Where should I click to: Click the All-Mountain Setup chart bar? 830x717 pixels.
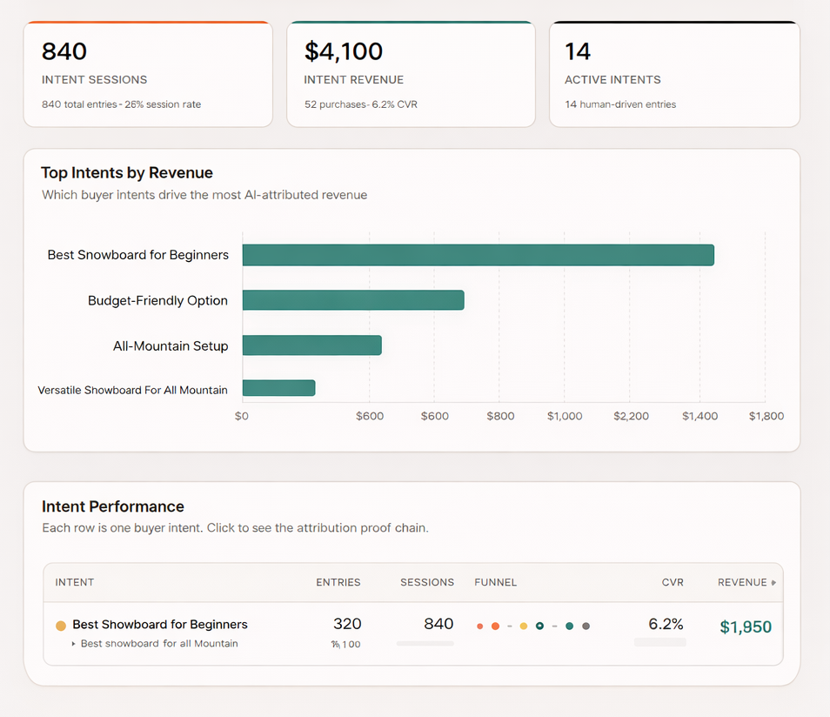pos(312,345)
